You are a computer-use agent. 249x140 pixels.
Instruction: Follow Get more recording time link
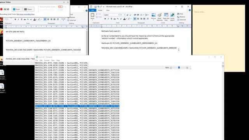[25, 14]
